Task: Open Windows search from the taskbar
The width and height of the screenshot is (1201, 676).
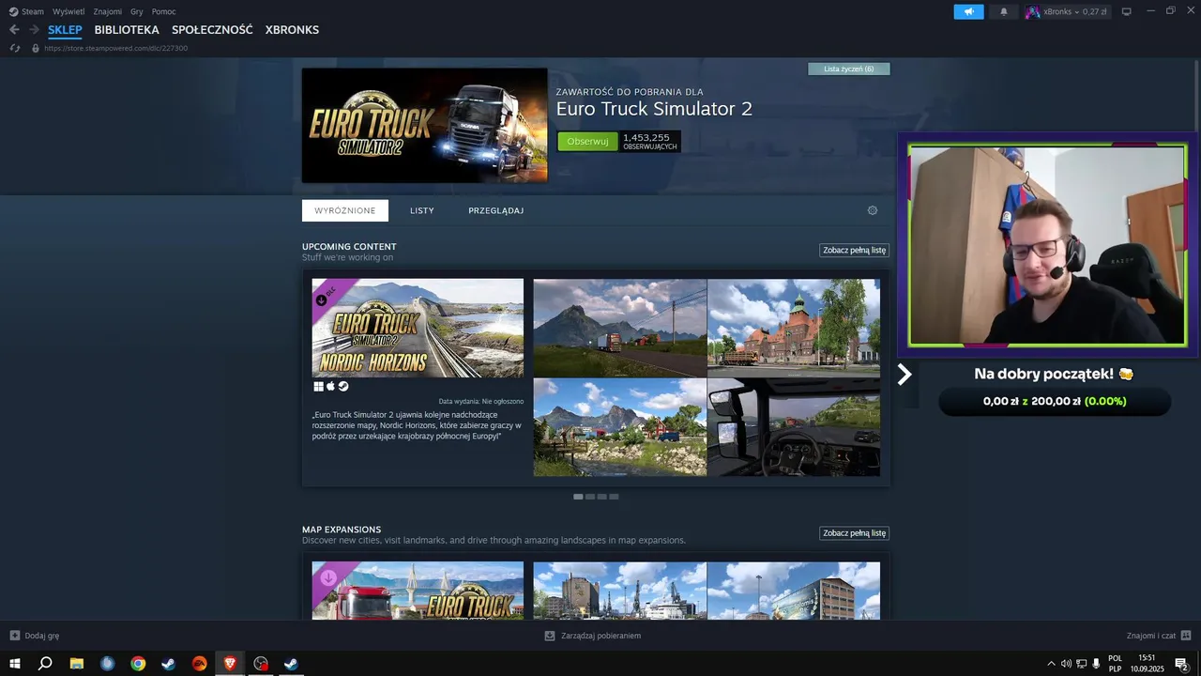Action: 45,664
